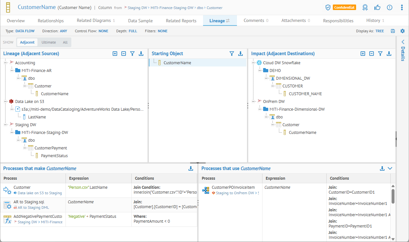Viewport: 409px width, 242px height.
Task: Select the Adjacent show mode
Action: [27, 42]
